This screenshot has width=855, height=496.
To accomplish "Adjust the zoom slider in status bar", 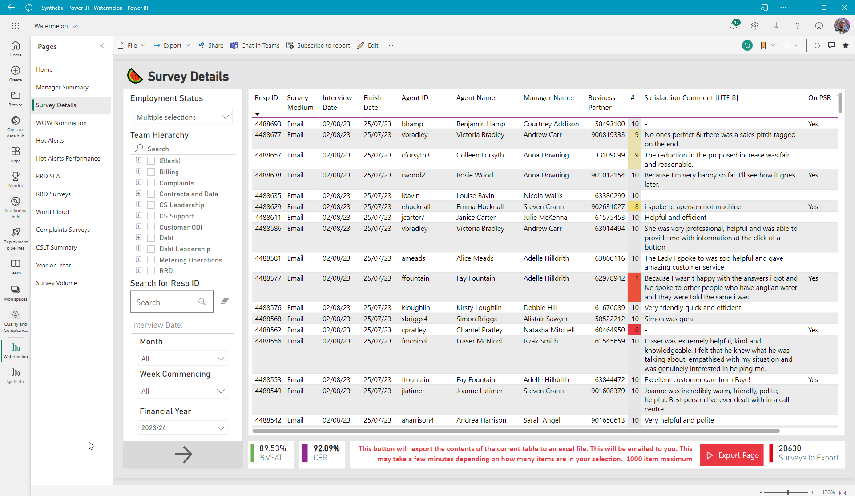I will coord(788,492).
